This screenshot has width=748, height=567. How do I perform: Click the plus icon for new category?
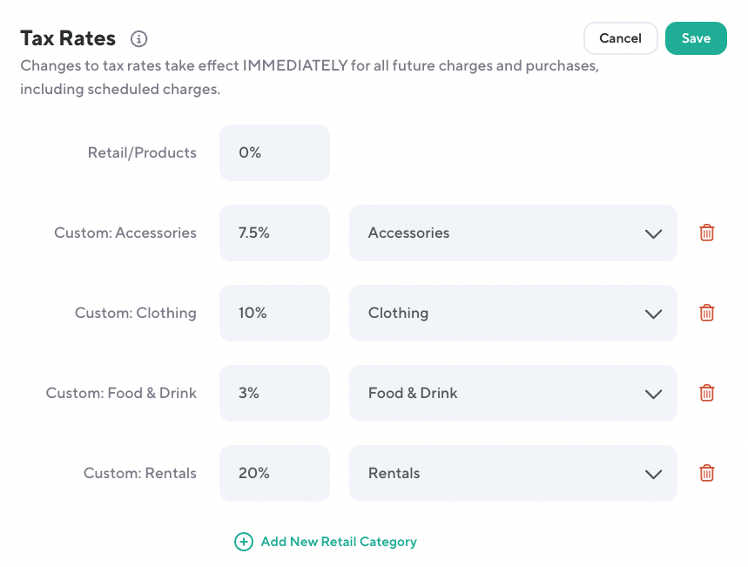pyautogui.click(x=244, y=542)
